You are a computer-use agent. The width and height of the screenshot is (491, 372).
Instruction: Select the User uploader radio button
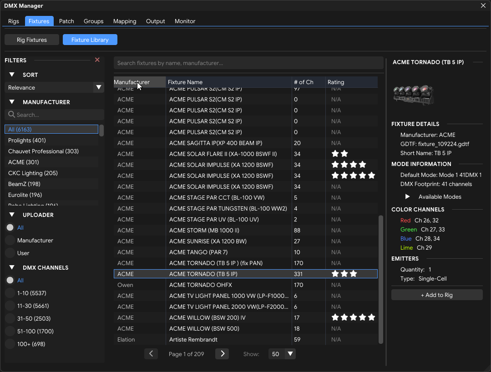(10, 253)
